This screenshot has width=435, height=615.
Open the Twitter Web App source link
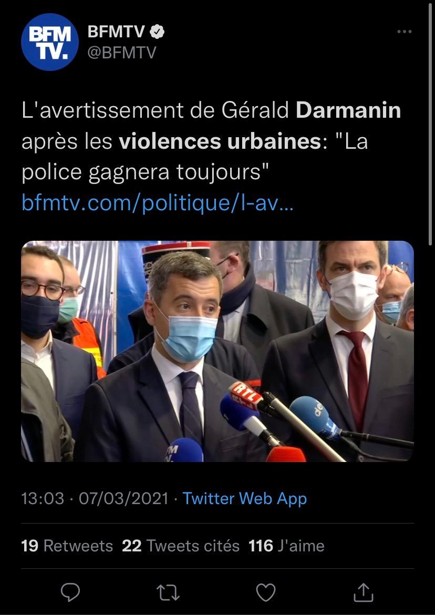[x=245, y=498]
